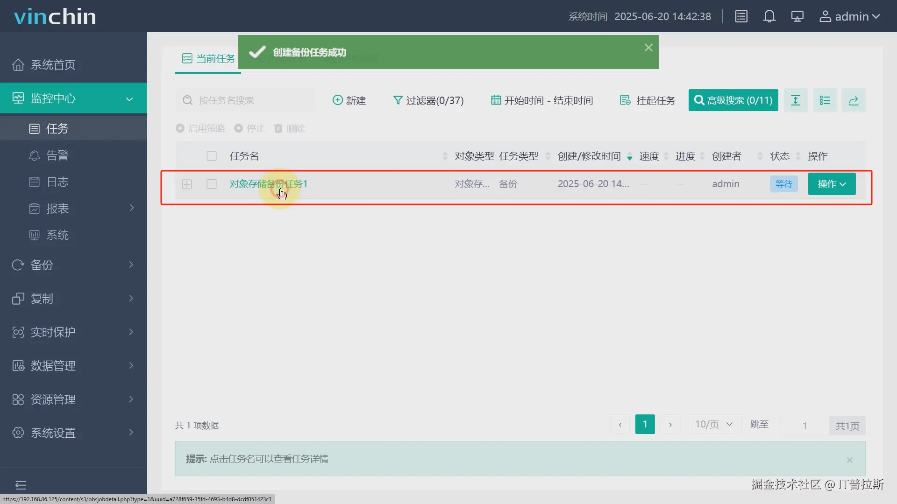897x504 pixels.
Task: Open the 操作 dropdown in task row
Action: pos(832,184)
